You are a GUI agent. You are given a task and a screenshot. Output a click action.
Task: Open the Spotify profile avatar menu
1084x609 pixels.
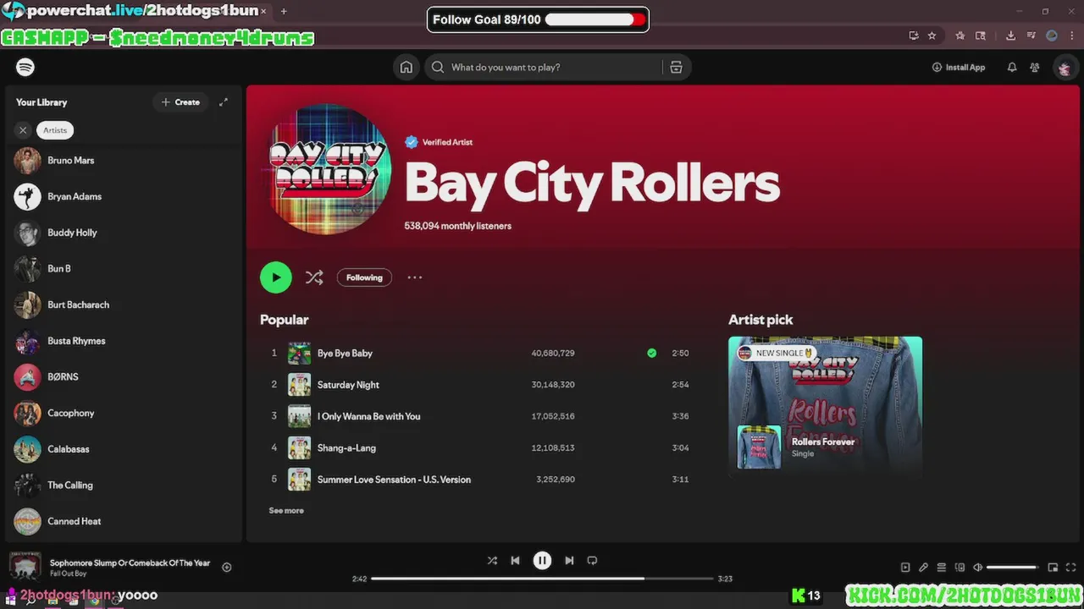(1064, 68)
